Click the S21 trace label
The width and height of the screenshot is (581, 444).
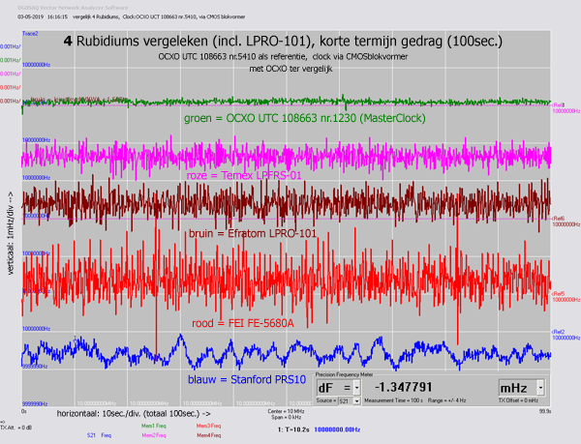click(x=91, y=435)
